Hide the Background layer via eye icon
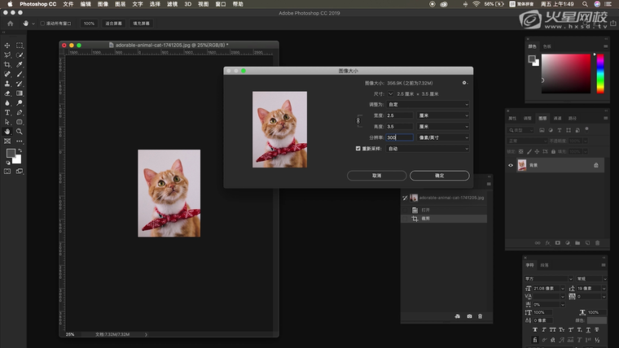 click(x=511, y=165)
